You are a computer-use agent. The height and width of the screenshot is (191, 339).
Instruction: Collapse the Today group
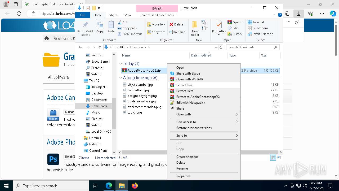tap(121, 64)
